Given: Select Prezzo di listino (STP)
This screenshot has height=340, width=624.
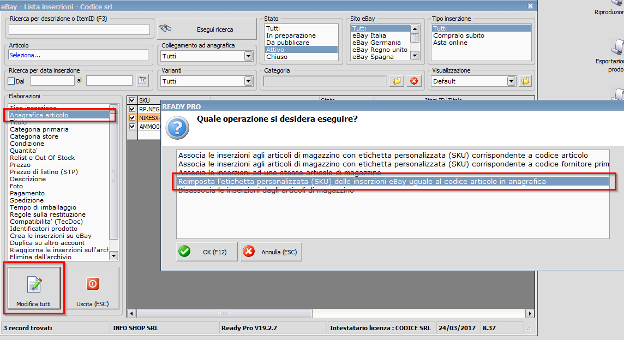Looking at the screenshot, I should pyautogui.click(x=59, y=172).
